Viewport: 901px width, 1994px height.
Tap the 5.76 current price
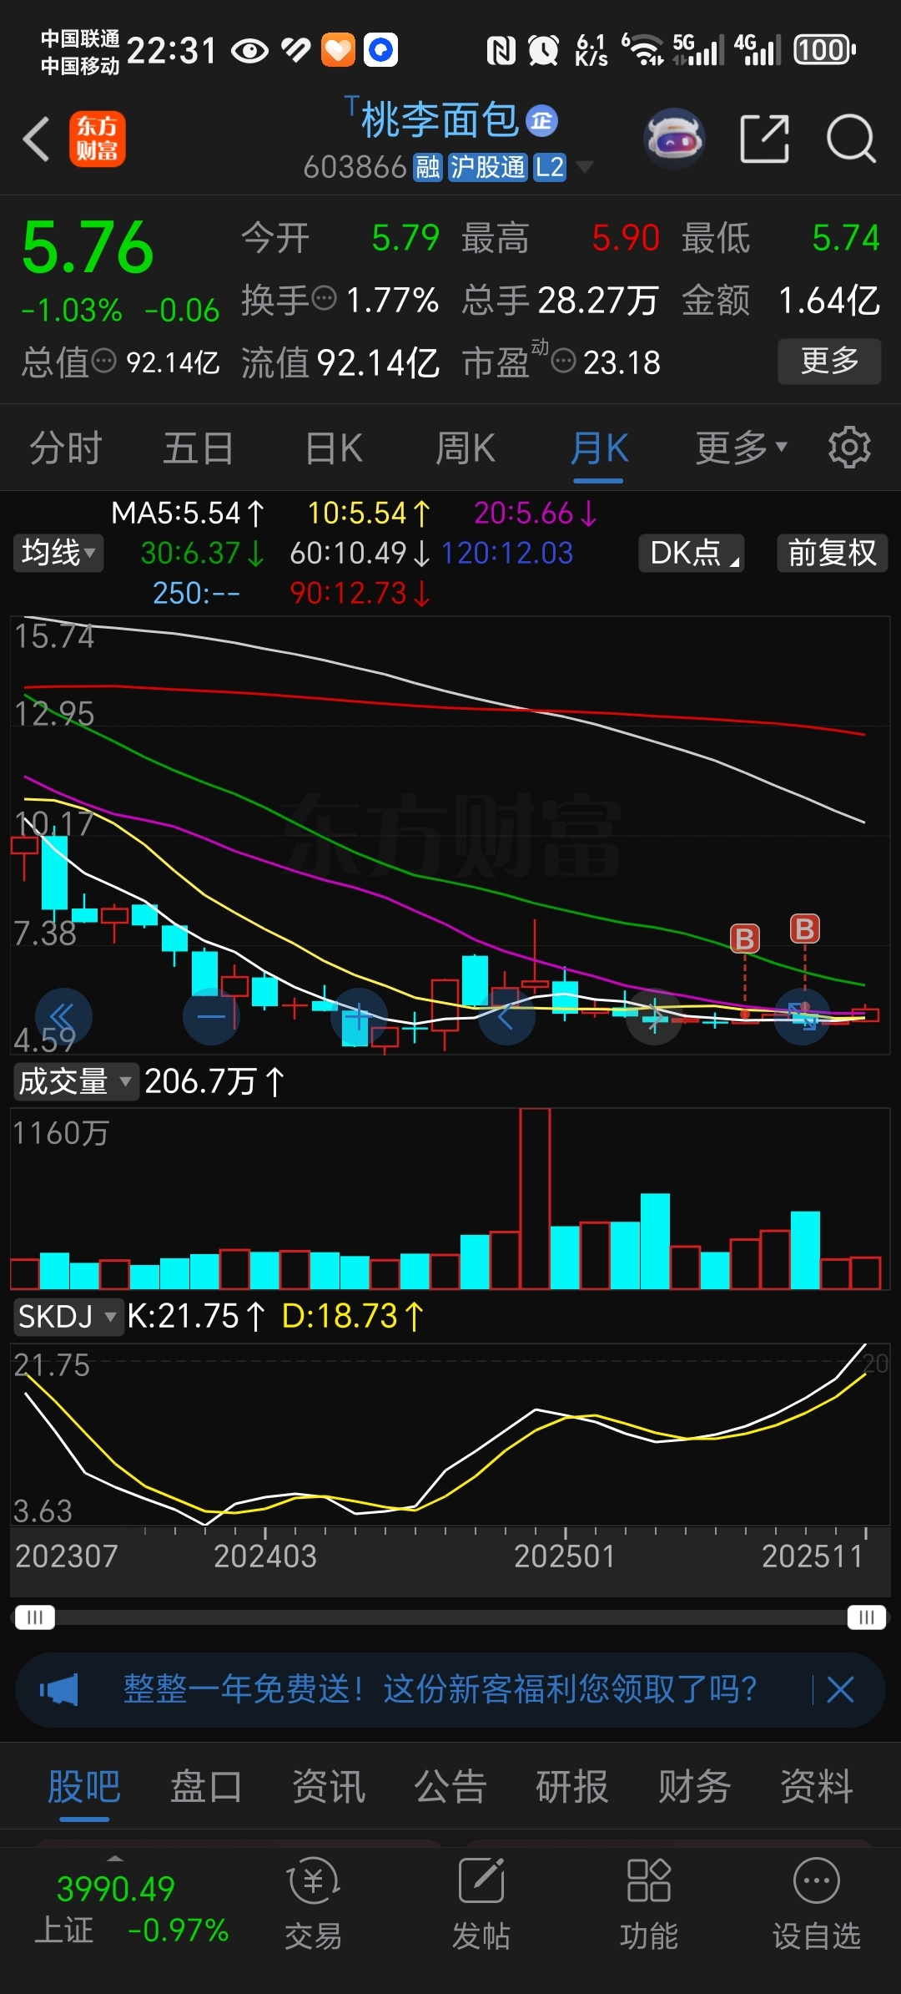pyautogui.click(x=88, y=249)
